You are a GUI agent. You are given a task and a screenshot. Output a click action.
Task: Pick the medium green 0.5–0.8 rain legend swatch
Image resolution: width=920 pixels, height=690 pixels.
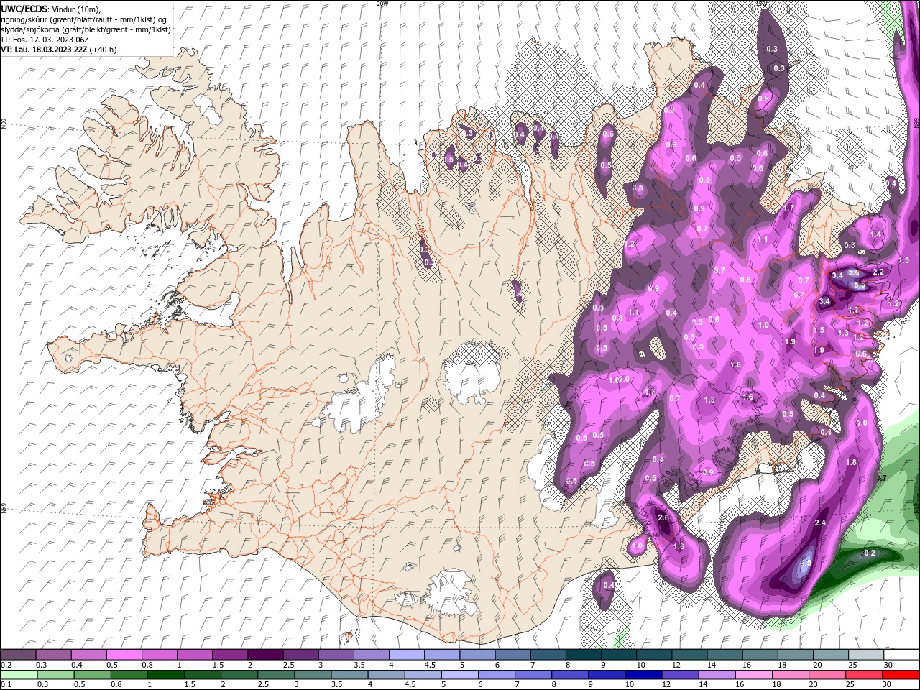click(x=129, y=675)
